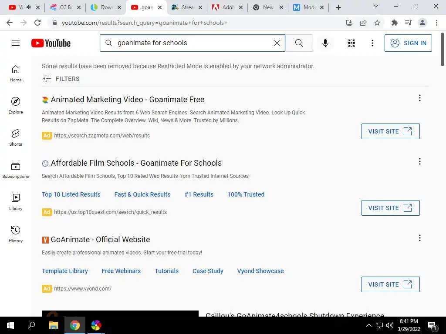
Task: Open Windows taskbar search
Action: point(31,325)
